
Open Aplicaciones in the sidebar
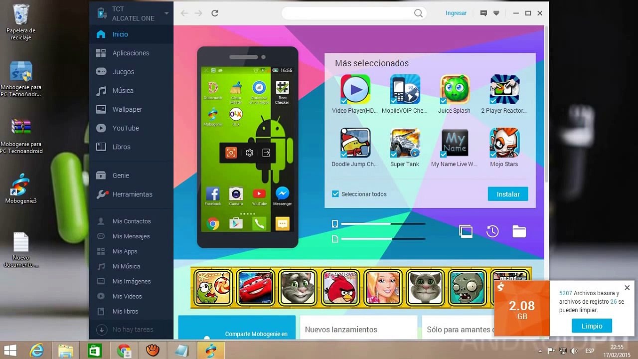click(131, 53)
